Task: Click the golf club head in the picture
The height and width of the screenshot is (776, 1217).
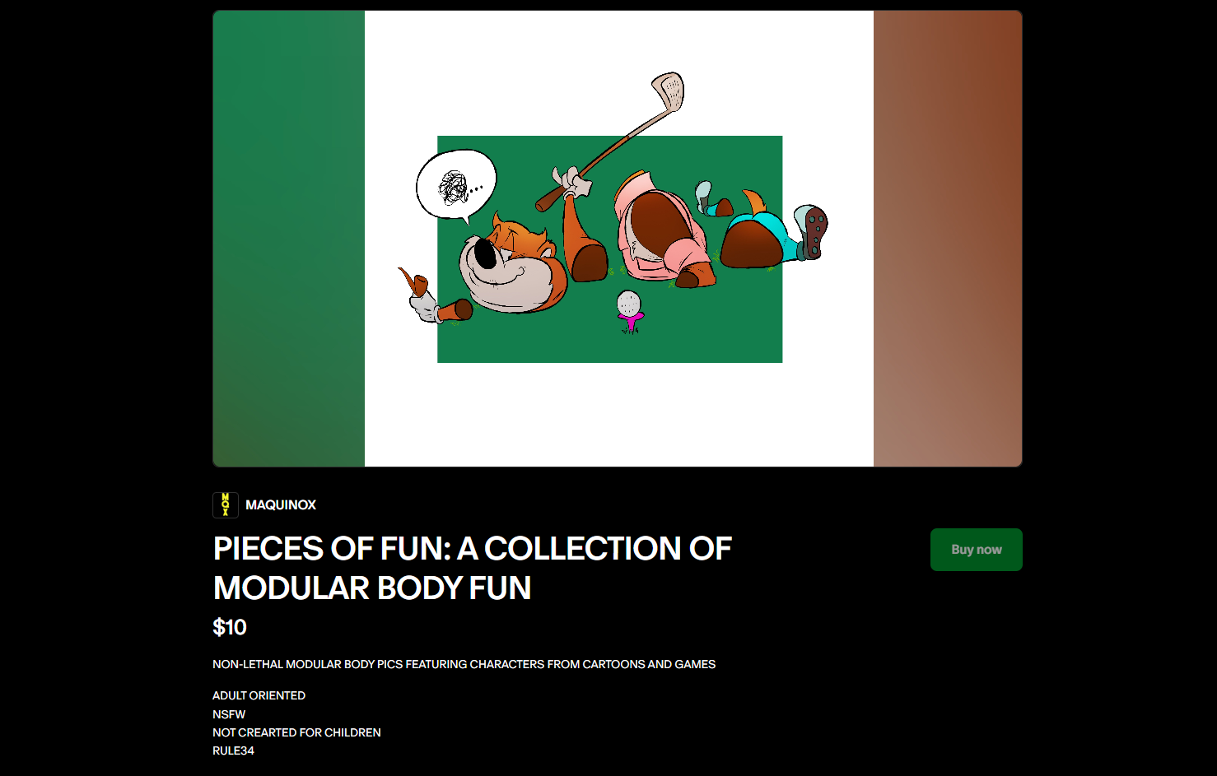Action: pyautogui.click(x=669, y=91)
